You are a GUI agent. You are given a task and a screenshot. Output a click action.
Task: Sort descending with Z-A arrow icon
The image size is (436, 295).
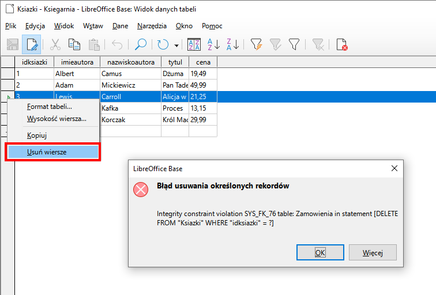[233, 44]
